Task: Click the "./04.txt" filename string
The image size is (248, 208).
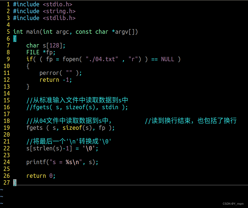Action: click(x=102, y=59)
